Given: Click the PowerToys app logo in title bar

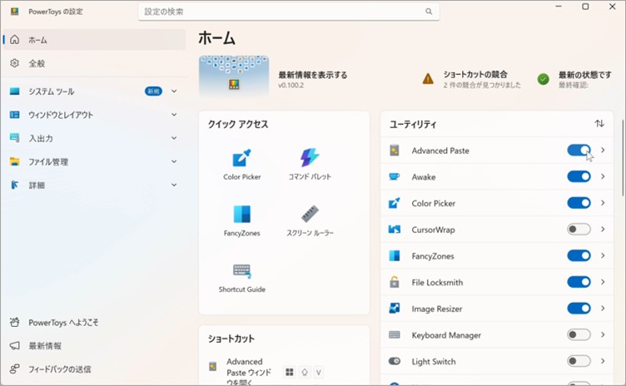Looking at the screenshot, I should tap(14, 12).
